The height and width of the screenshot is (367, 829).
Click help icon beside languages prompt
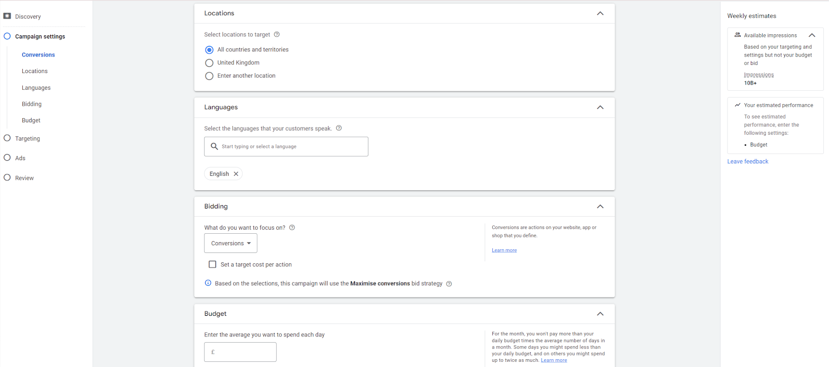tap(339, 128)
